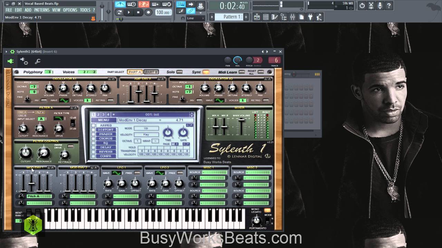Open the browser tree icon in toolbar
The image size is (442, 248).
[x=284, y=17]
